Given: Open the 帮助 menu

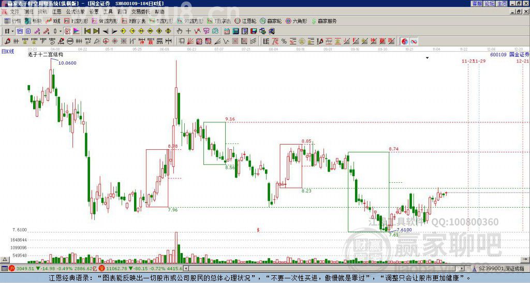Looking at the screenshot, I should tap(159, 12).
